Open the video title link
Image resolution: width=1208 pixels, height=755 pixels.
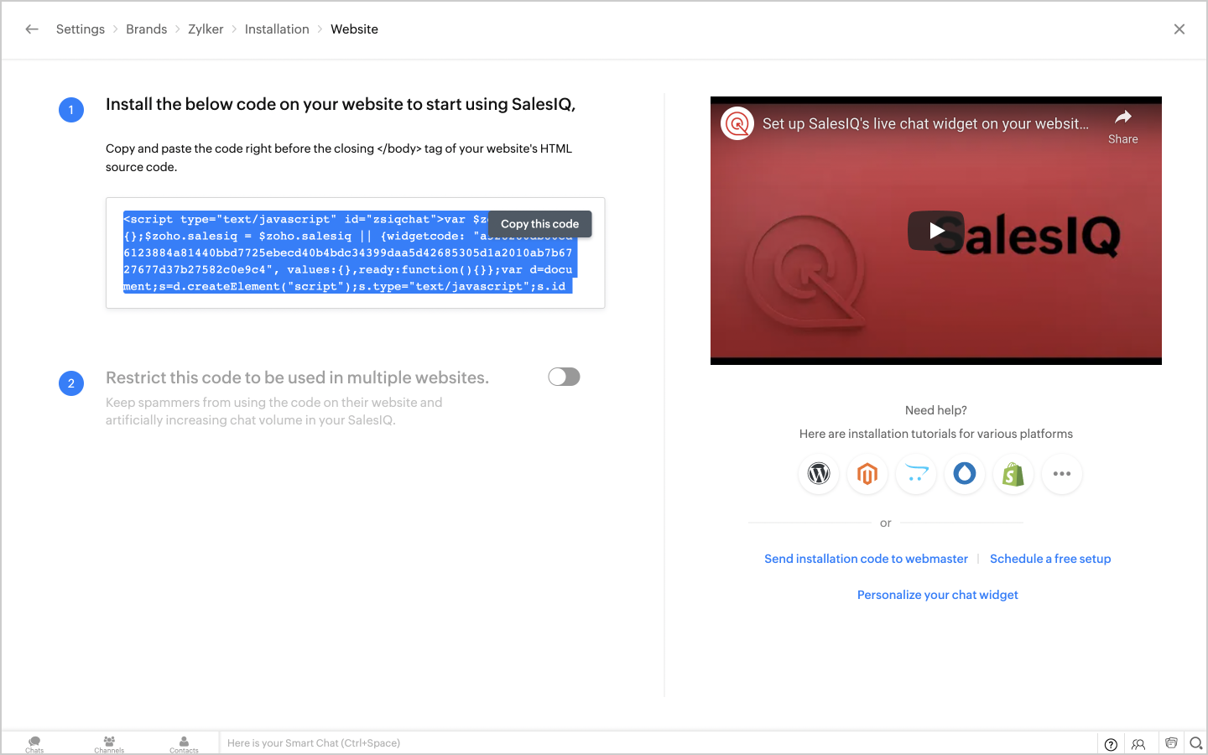[x=925, y=124]
